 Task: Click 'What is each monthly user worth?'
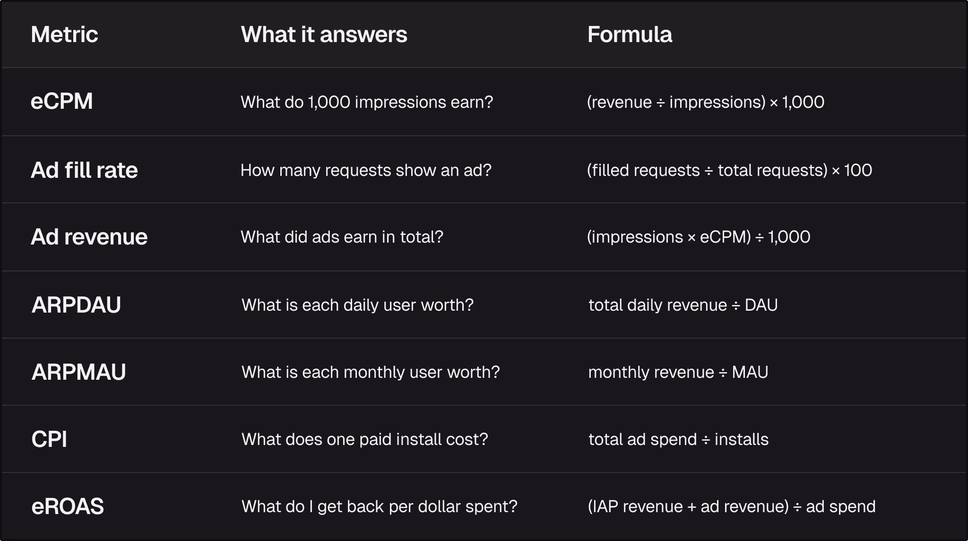pos(371,372)
